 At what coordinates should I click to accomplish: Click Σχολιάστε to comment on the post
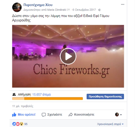coord(52,115)
